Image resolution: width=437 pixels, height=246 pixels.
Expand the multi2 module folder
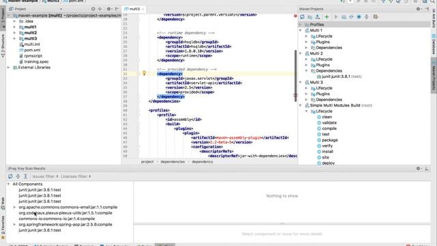14,33
